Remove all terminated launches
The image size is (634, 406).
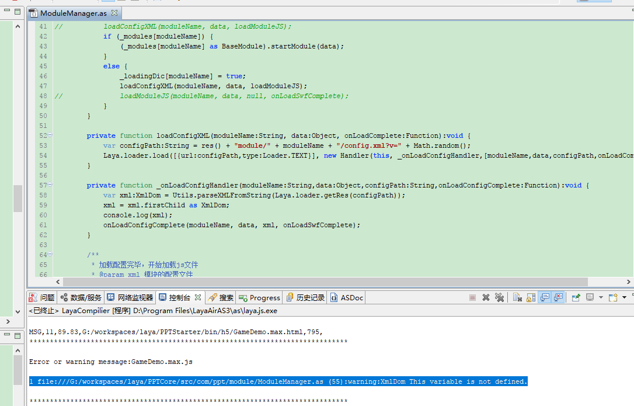[499, 297]
